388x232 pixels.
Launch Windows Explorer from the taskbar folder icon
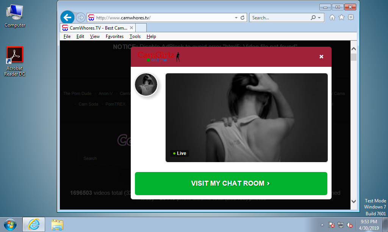click(57, 225)
